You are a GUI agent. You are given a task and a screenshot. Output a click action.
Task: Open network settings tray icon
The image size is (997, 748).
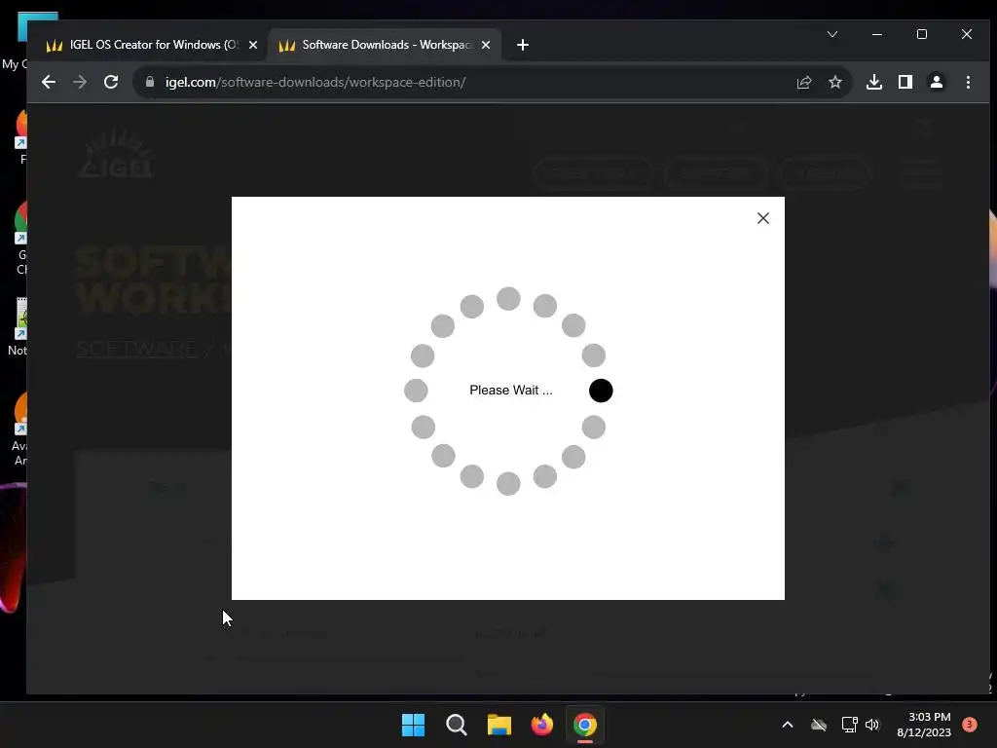pyautogui.click(x=849, y=725)
